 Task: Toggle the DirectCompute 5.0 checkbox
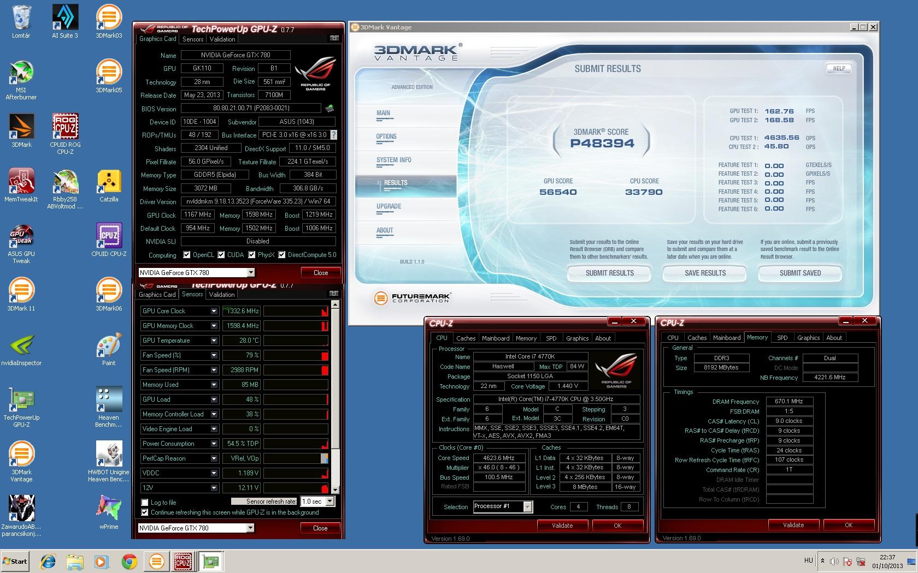point(282,255)
